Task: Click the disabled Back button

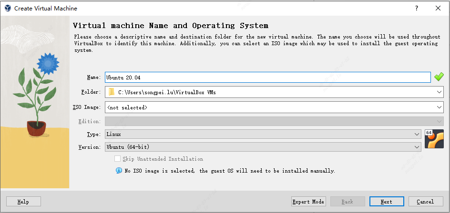Action: click(348, 202)
